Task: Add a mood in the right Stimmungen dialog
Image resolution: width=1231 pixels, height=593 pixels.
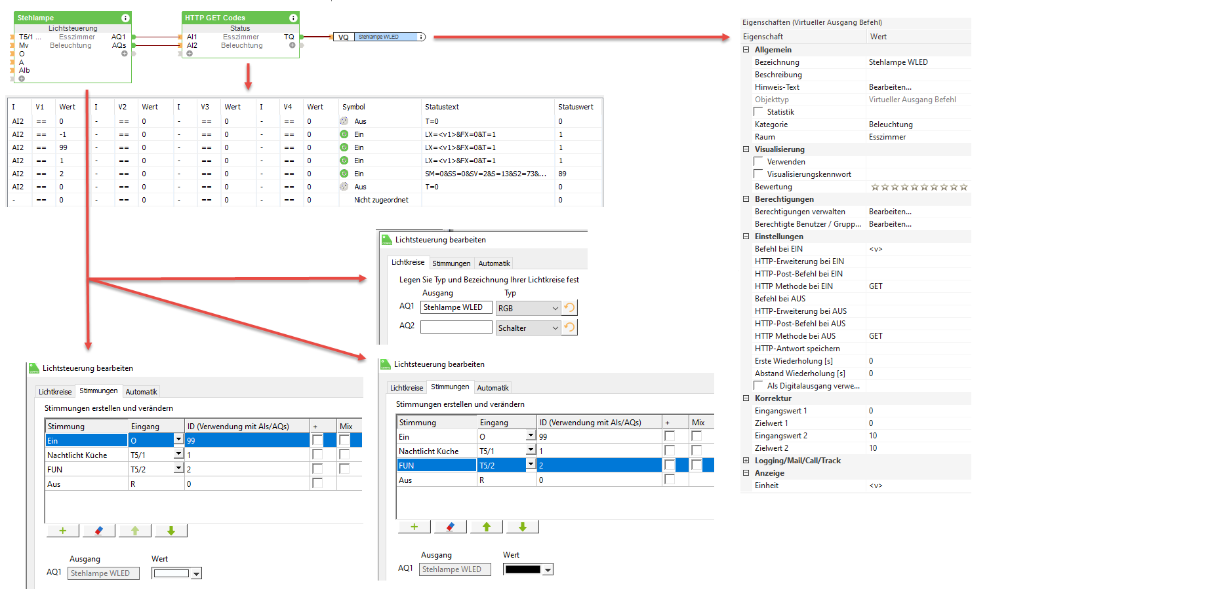Action: point(414,527)
